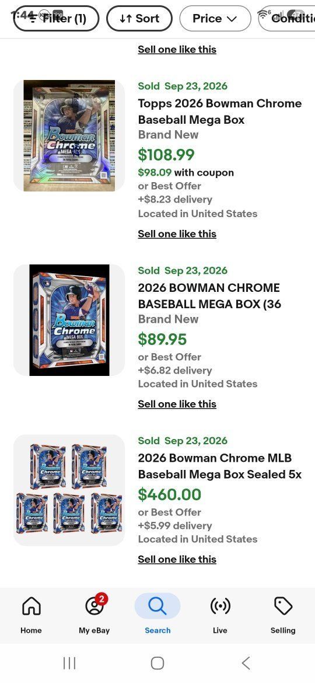Open the Filter (1) options
This screenshot has height=683, width=315.
pyautogui.click(x=56, y=18)
